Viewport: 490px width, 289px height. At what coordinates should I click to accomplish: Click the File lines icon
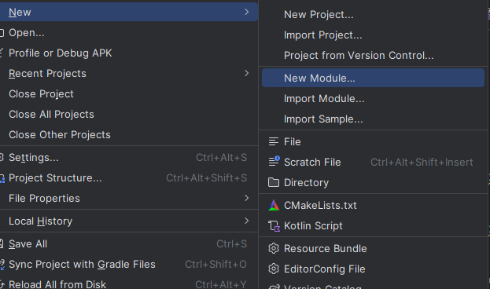coord(274,141)
